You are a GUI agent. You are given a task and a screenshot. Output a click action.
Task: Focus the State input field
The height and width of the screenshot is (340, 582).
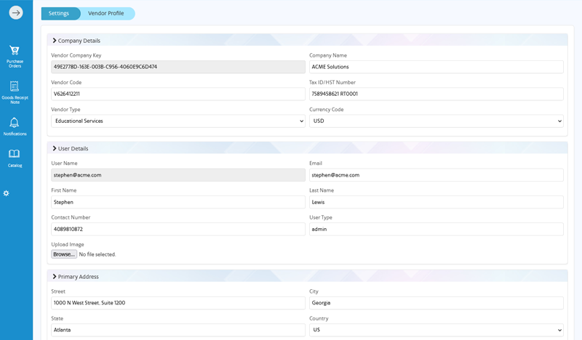[x=178, y=330]
